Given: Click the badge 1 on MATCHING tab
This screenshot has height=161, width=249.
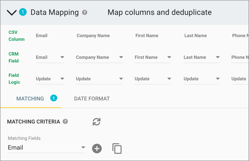Looking at the screenshot, I should [54, 98].
